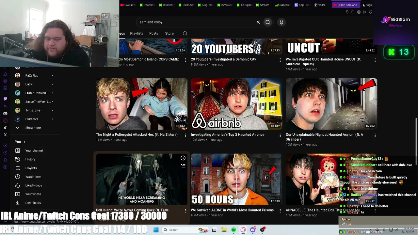Open Liked videos

click(x=34, y=185)
